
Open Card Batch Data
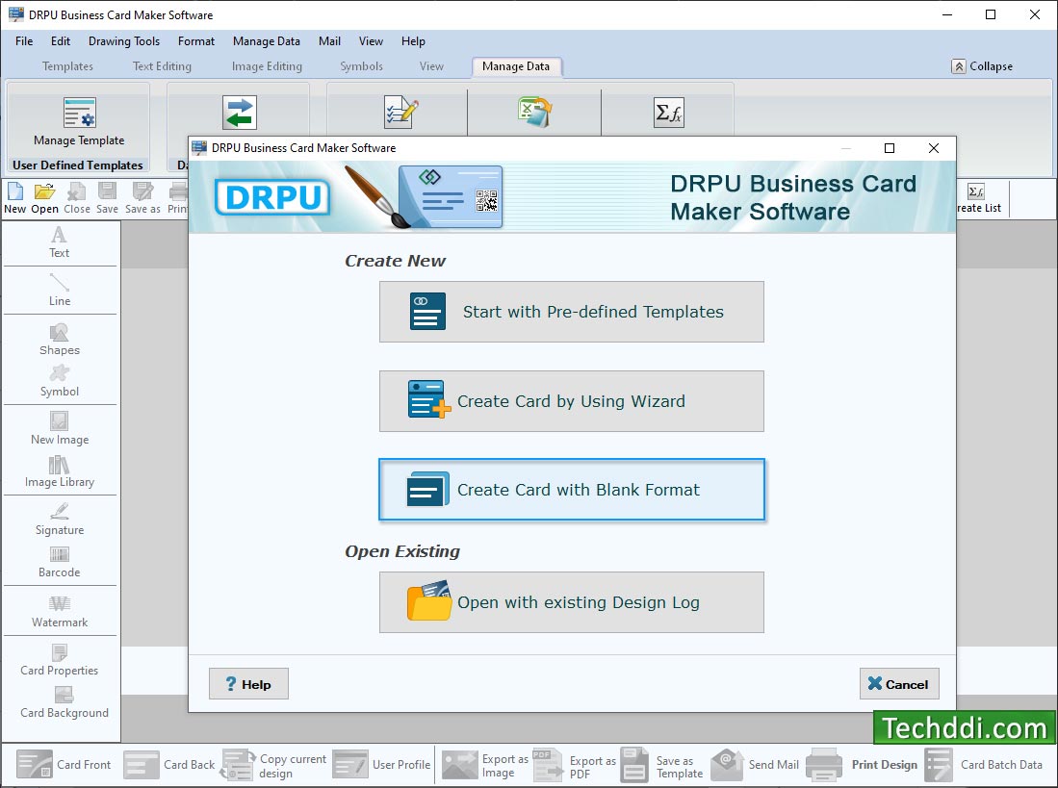click(x=983, y=764)
